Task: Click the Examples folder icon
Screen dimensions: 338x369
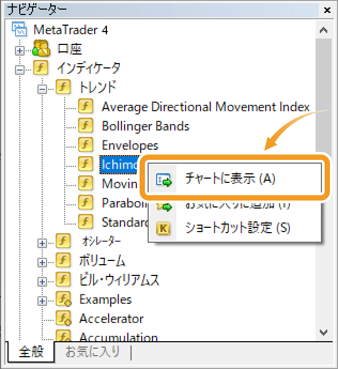Action: 64,299
